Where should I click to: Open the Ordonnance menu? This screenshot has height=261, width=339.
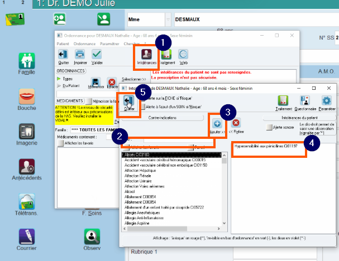coord(84,44)
